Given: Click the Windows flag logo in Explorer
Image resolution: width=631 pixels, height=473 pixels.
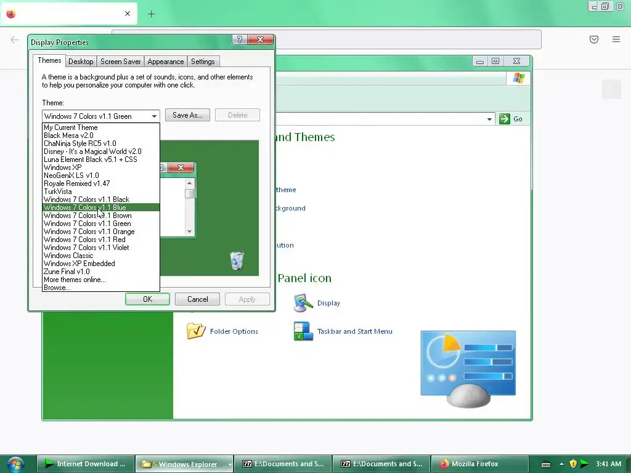Looking at the screenshot, I should [x=519, y=78].
